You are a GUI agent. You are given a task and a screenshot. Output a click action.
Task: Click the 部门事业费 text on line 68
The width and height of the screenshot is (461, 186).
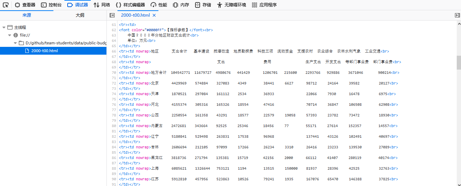[x=383, y=62]
